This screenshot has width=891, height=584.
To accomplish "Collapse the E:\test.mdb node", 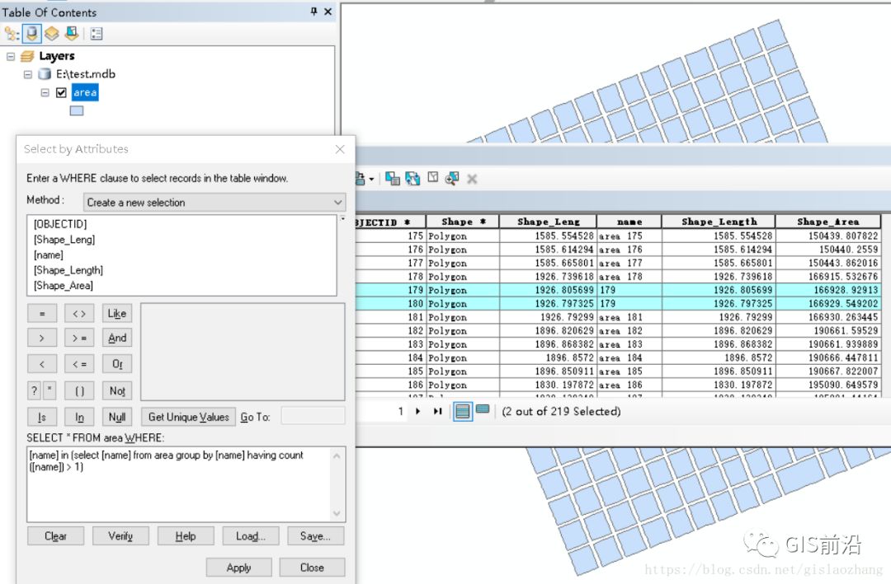I will [28, 74].
